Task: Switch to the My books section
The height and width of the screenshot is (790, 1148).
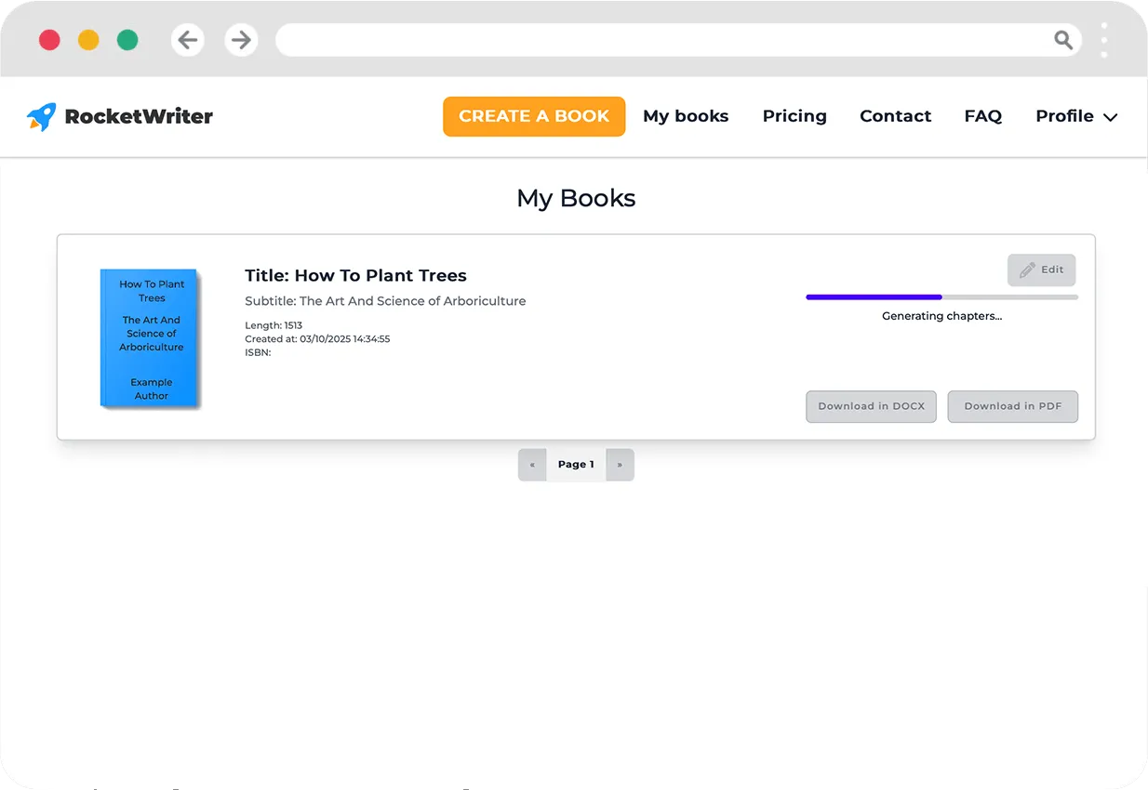Action: pos(686,116)
